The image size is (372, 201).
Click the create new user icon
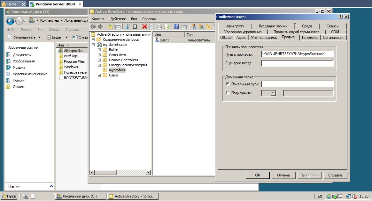pos(194,27)
